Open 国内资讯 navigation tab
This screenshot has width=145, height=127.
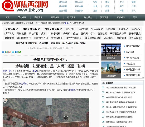[22, 17]
